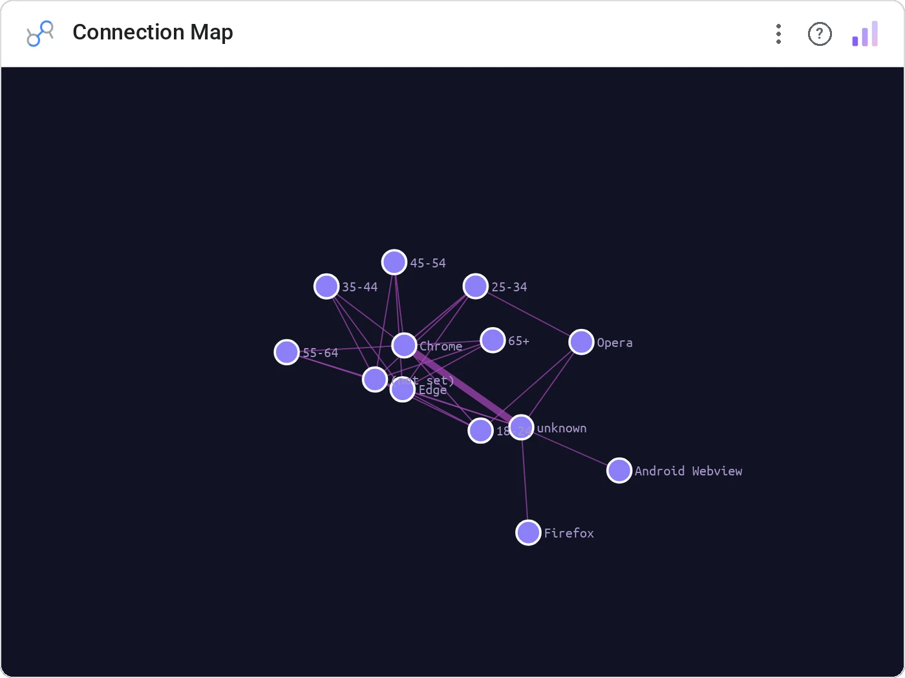Select the (not set) node
This screenshot has height=678, width=905.
[375, 379]
